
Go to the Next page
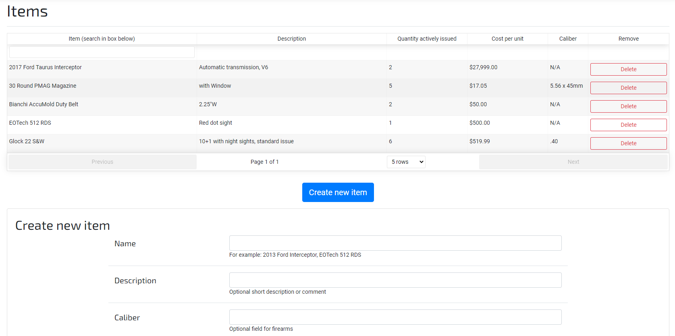coord(573,162)
